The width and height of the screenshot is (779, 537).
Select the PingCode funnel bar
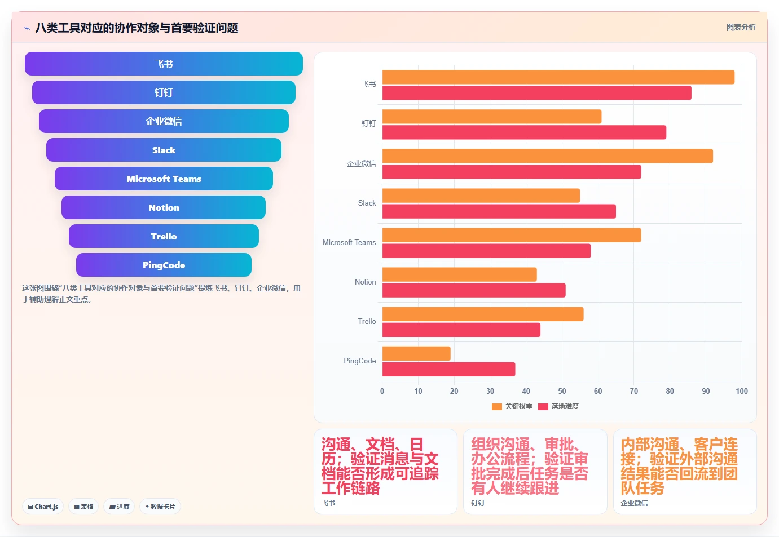tap(164, 265)
